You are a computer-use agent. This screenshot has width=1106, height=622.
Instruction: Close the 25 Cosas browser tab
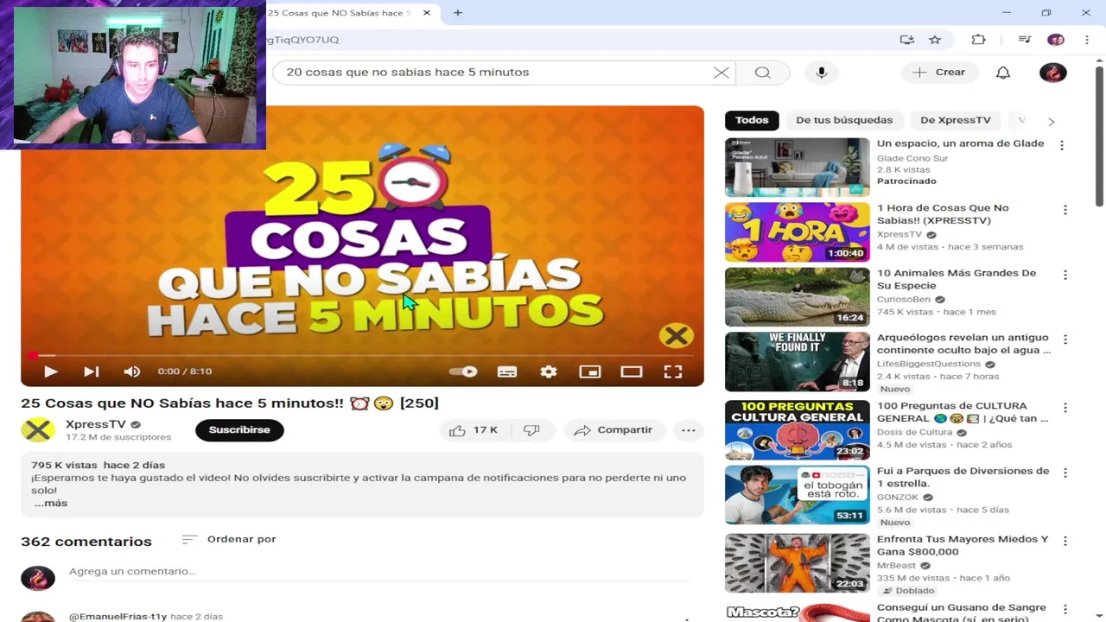click(x=426, y=13)
